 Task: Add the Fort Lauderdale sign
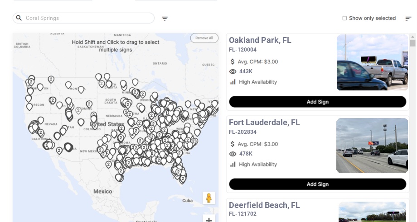pyautogui.click(x=317, y=184)
